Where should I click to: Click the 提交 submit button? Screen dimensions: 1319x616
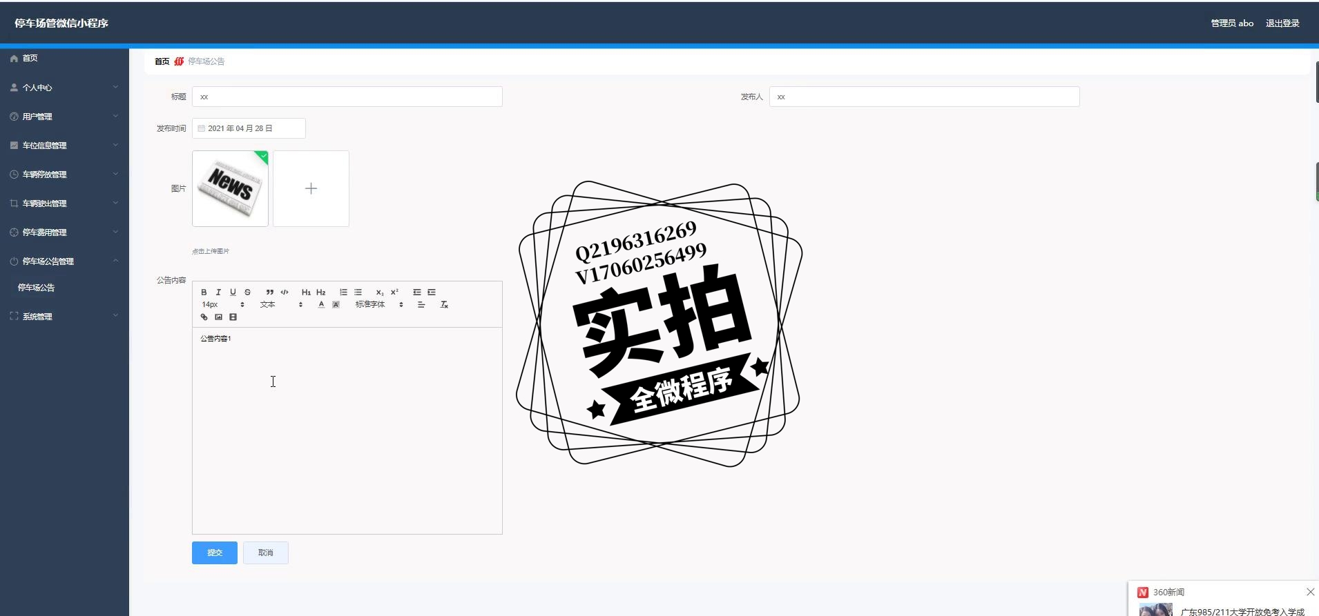(215, 553)
